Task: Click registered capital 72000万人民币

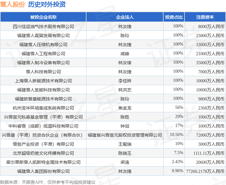Action: (x=210, y=135)
